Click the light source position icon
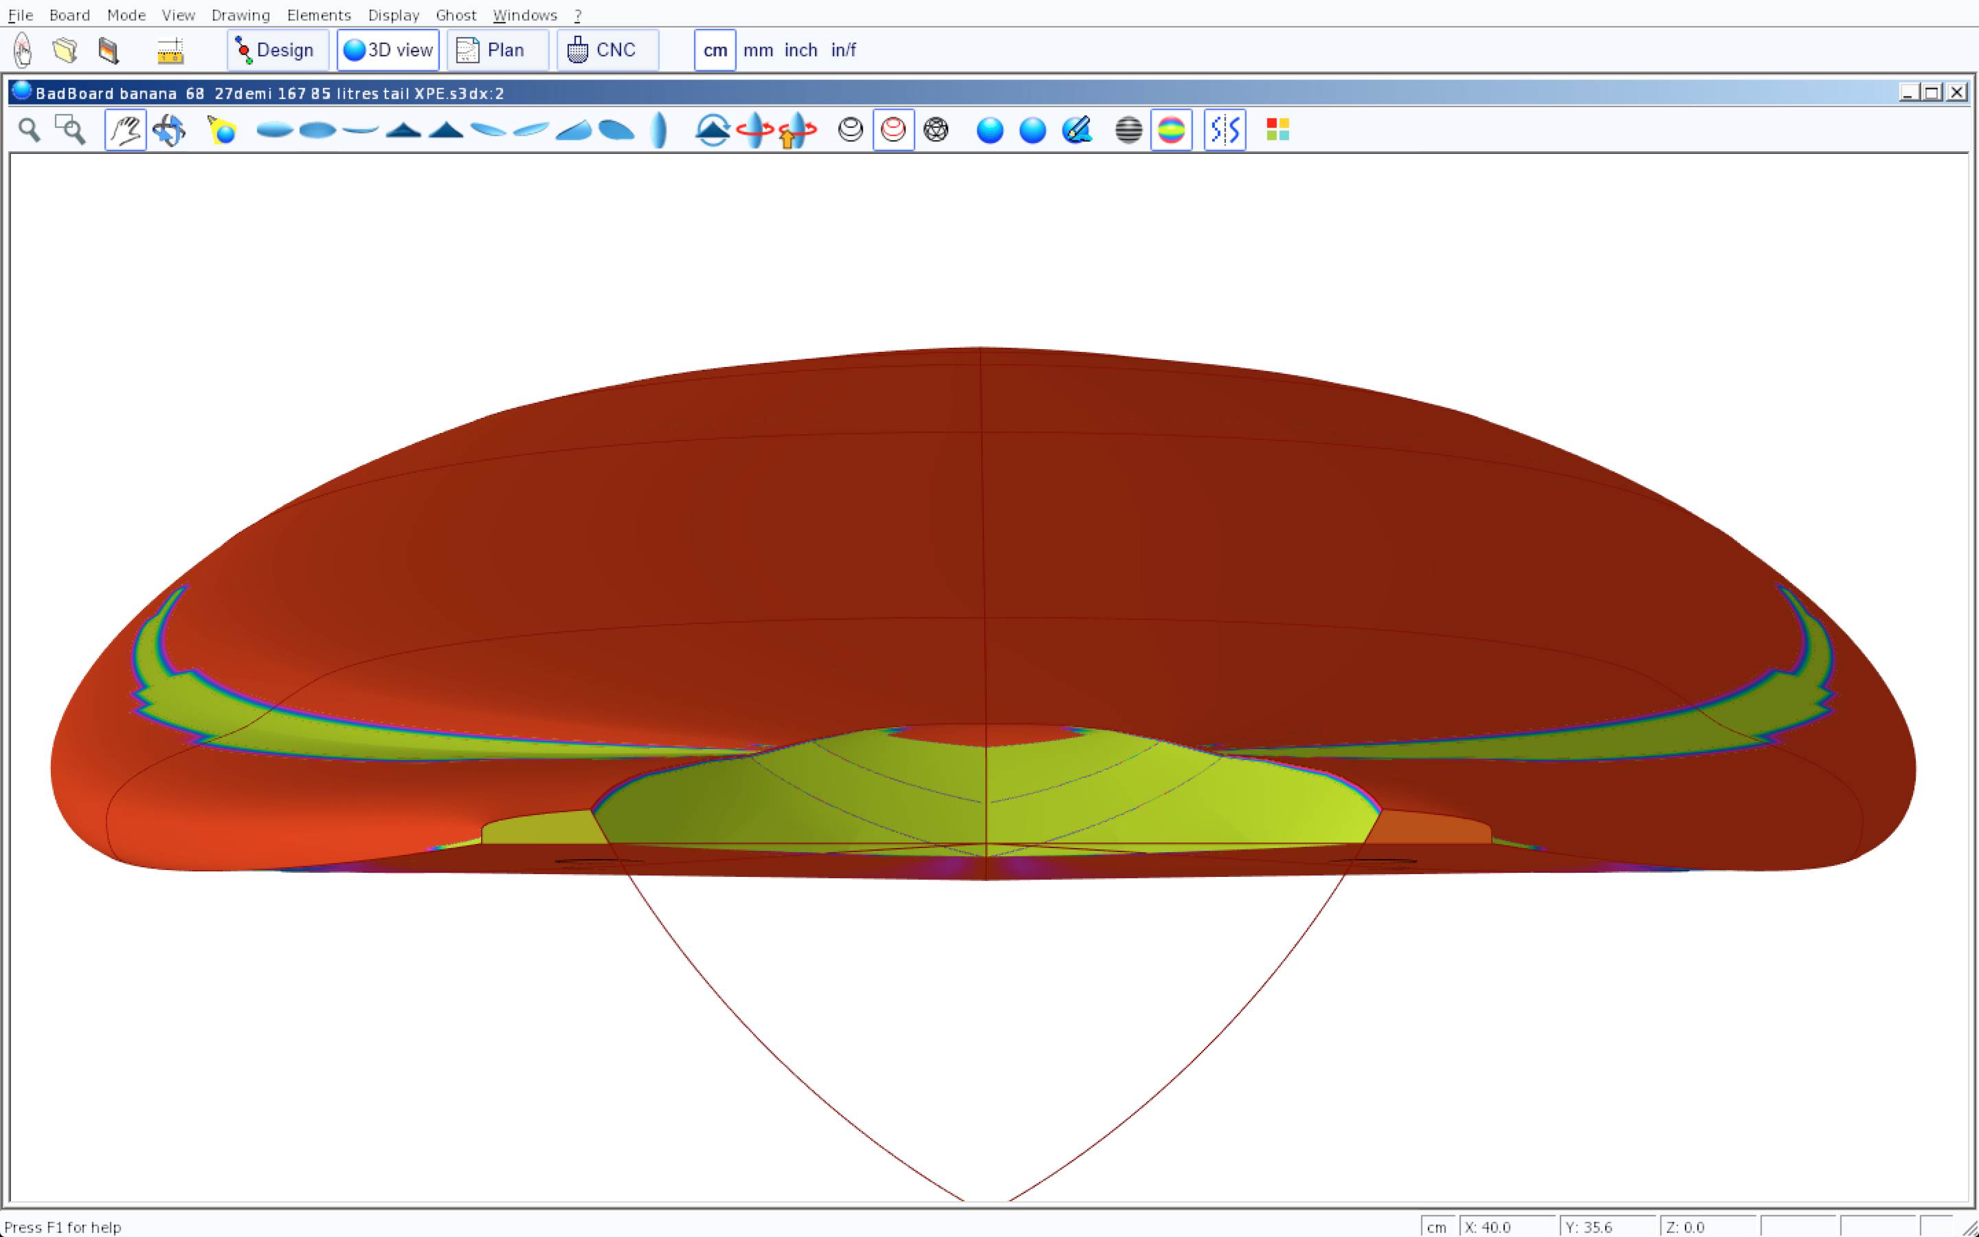Image resolution: width=1979 pixels, height=1237 pixels. (222, 130)
